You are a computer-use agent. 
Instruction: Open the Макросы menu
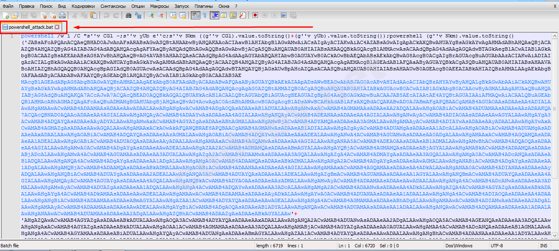tap(160, 6)
